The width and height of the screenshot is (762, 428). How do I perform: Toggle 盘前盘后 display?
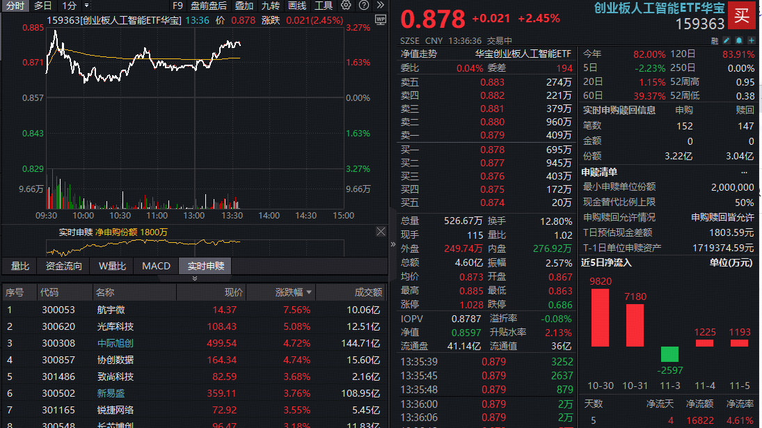click(209, 6)
